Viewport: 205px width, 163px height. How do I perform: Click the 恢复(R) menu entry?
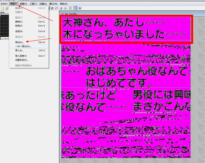(x=29, y=12)
